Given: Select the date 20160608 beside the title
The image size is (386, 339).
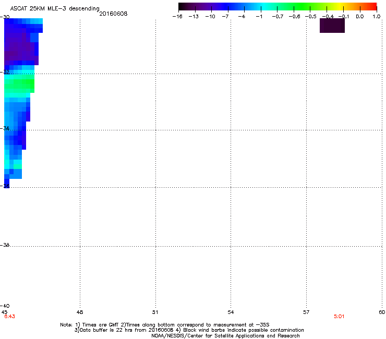Looking at the screenshot, I should [113, 14].
